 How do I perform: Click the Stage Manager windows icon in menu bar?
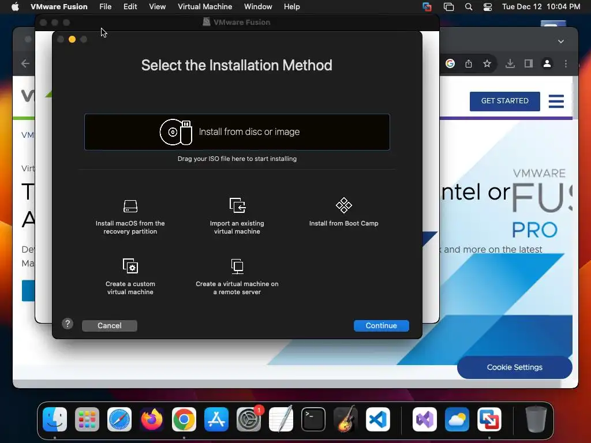coord(448,7)
